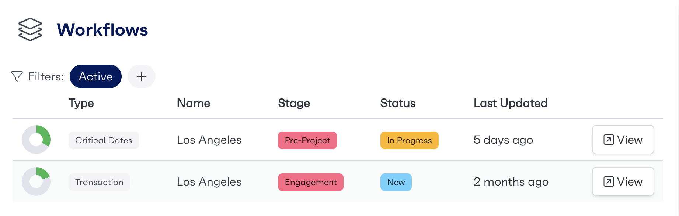Click the blue New status badge
Viewport: 679px width, 216px height.
(396, 182)
